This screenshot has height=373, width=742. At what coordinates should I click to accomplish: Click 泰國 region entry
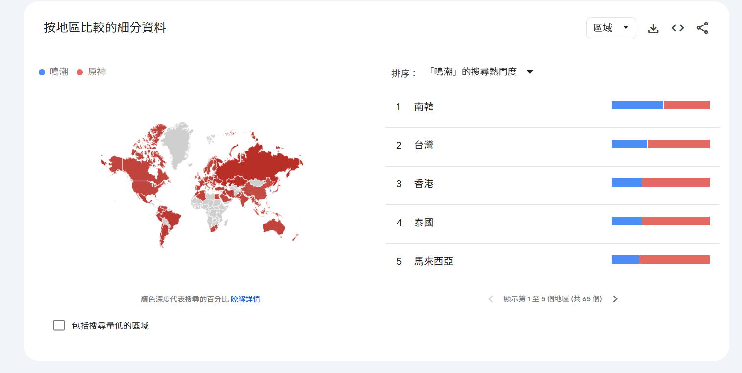point(424,223)
